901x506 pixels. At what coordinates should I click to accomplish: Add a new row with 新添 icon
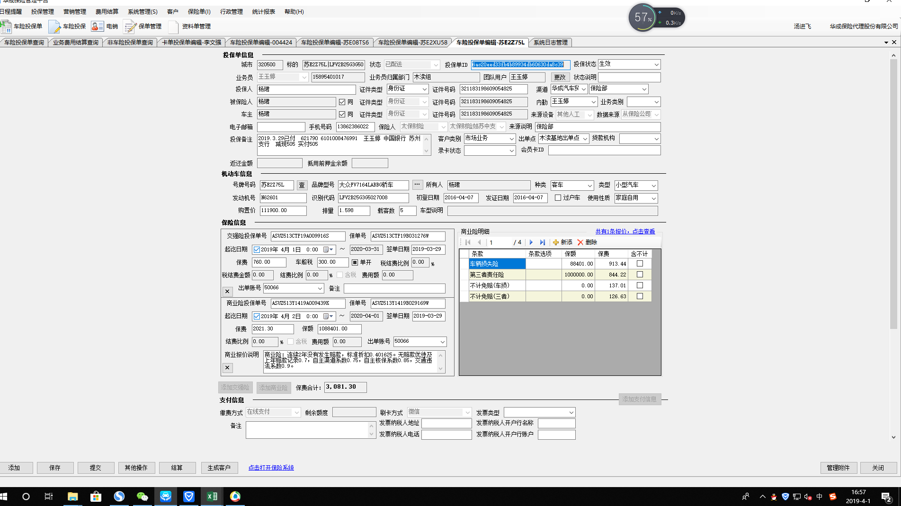[556, 242]
